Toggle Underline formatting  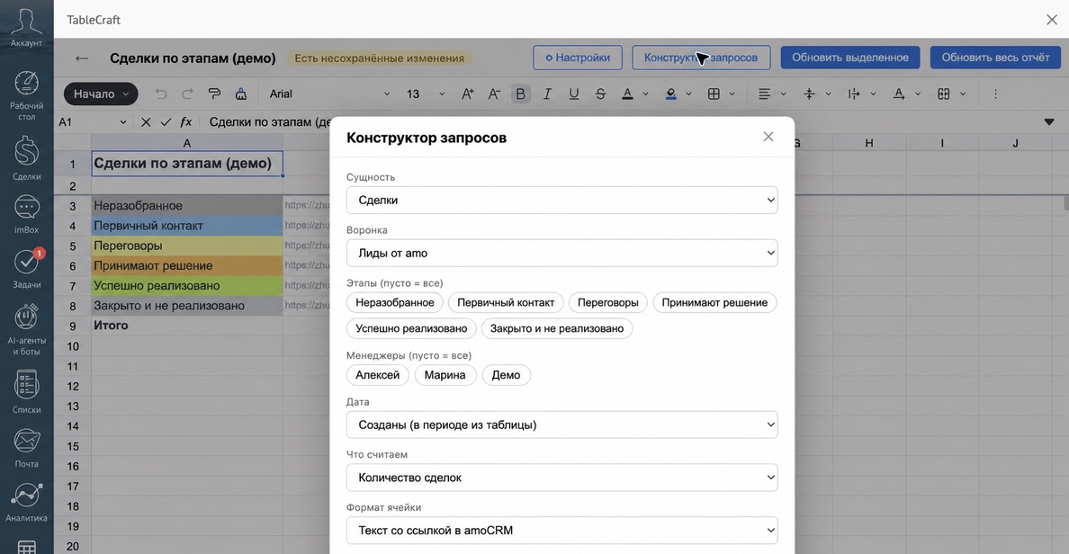[573, 94]
